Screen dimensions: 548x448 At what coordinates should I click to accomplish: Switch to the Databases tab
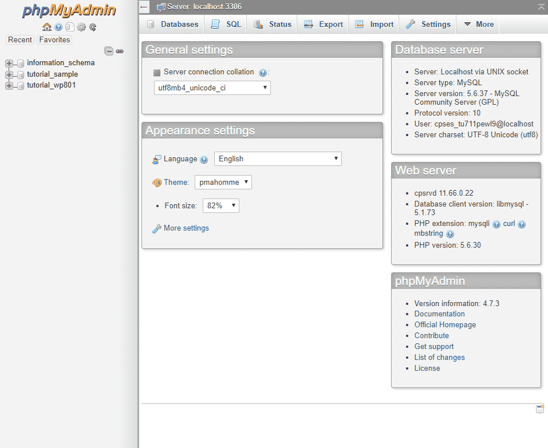click(173, 24)
